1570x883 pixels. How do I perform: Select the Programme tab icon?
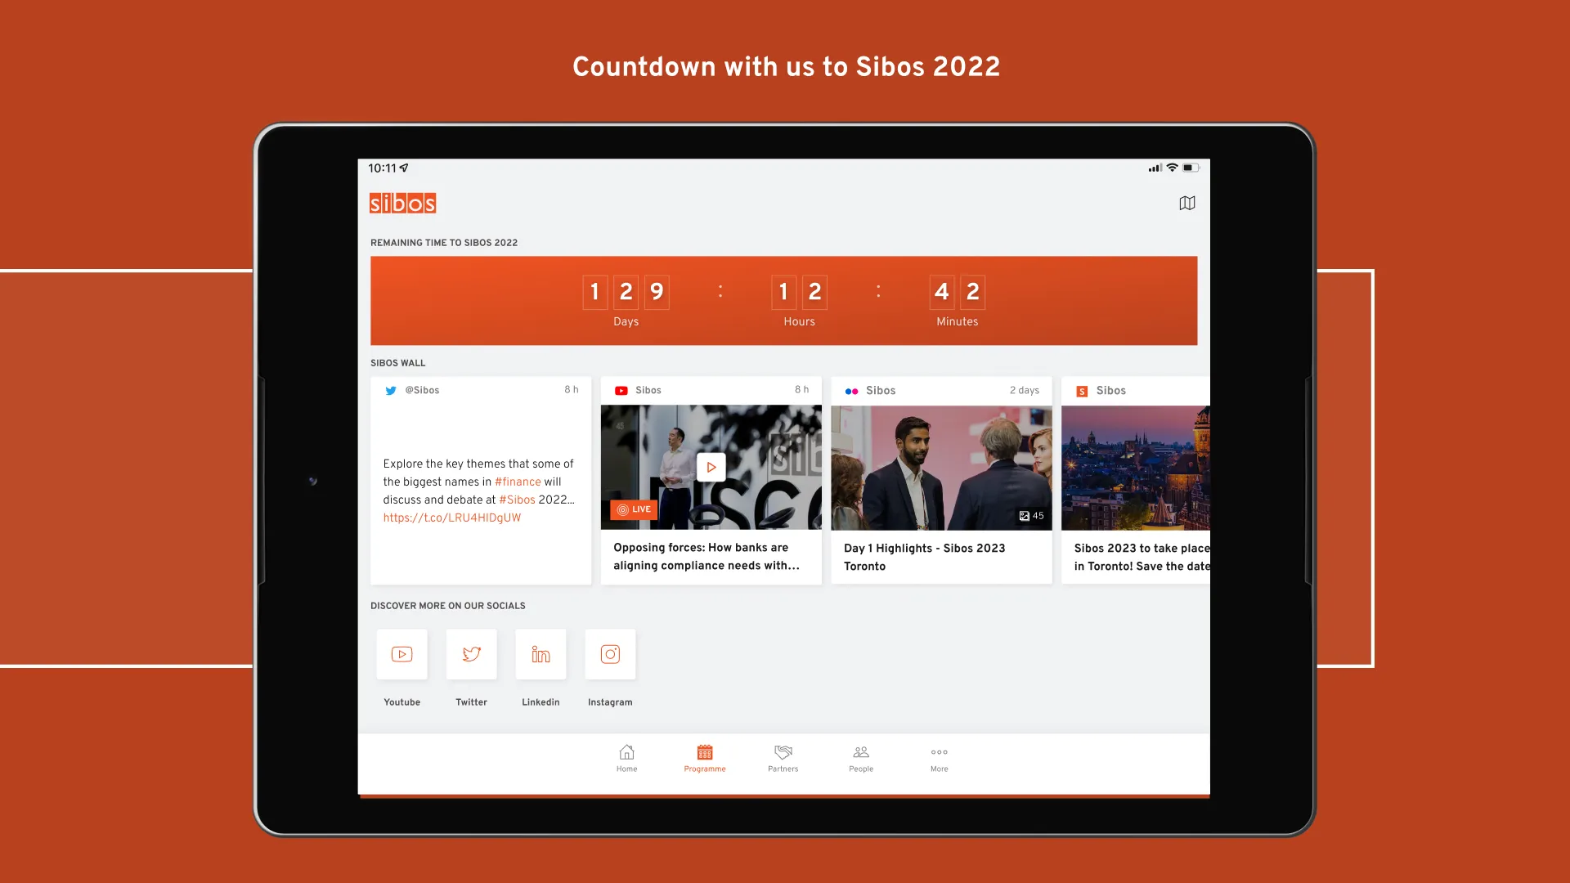tap(704, 751)
